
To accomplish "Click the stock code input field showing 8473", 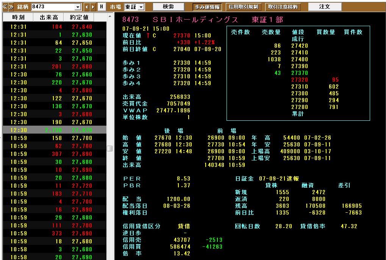I will pos(53,7).
